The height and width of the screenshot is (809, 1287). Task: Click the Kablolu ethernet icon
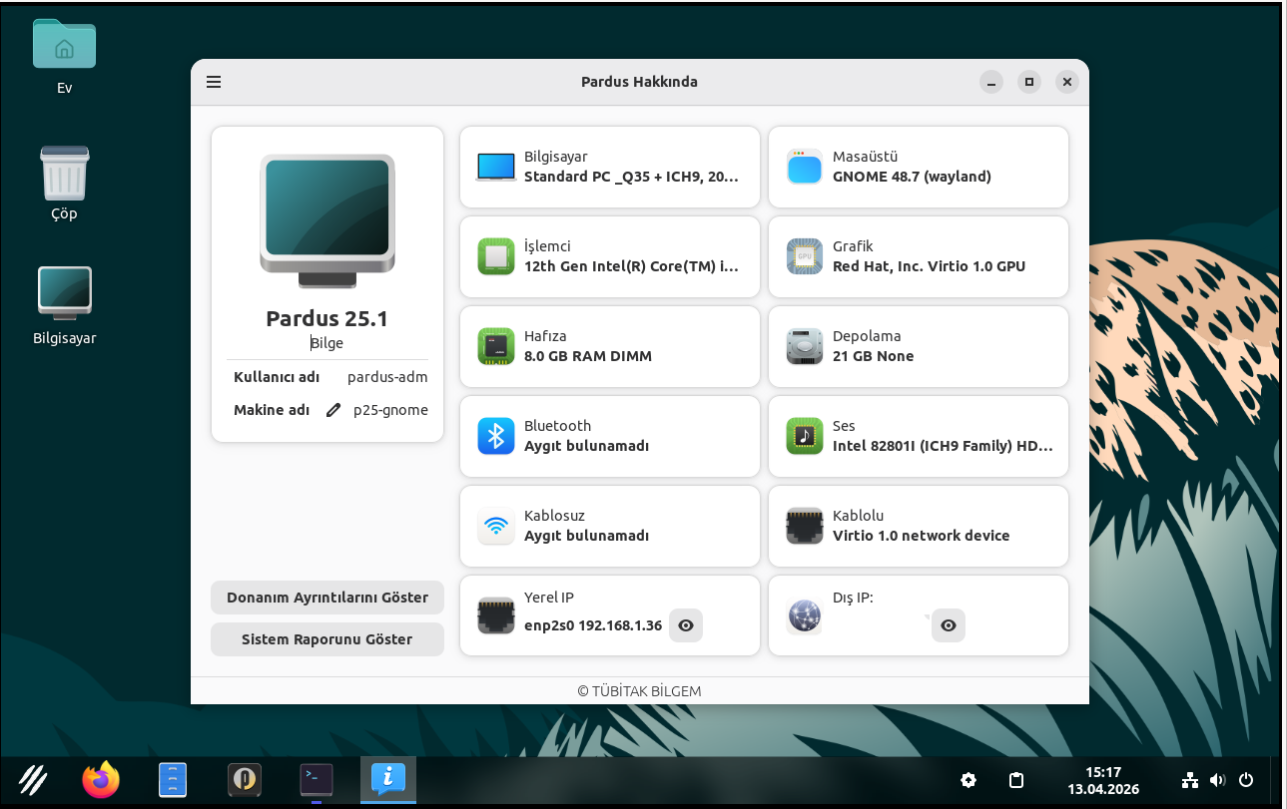805,526
